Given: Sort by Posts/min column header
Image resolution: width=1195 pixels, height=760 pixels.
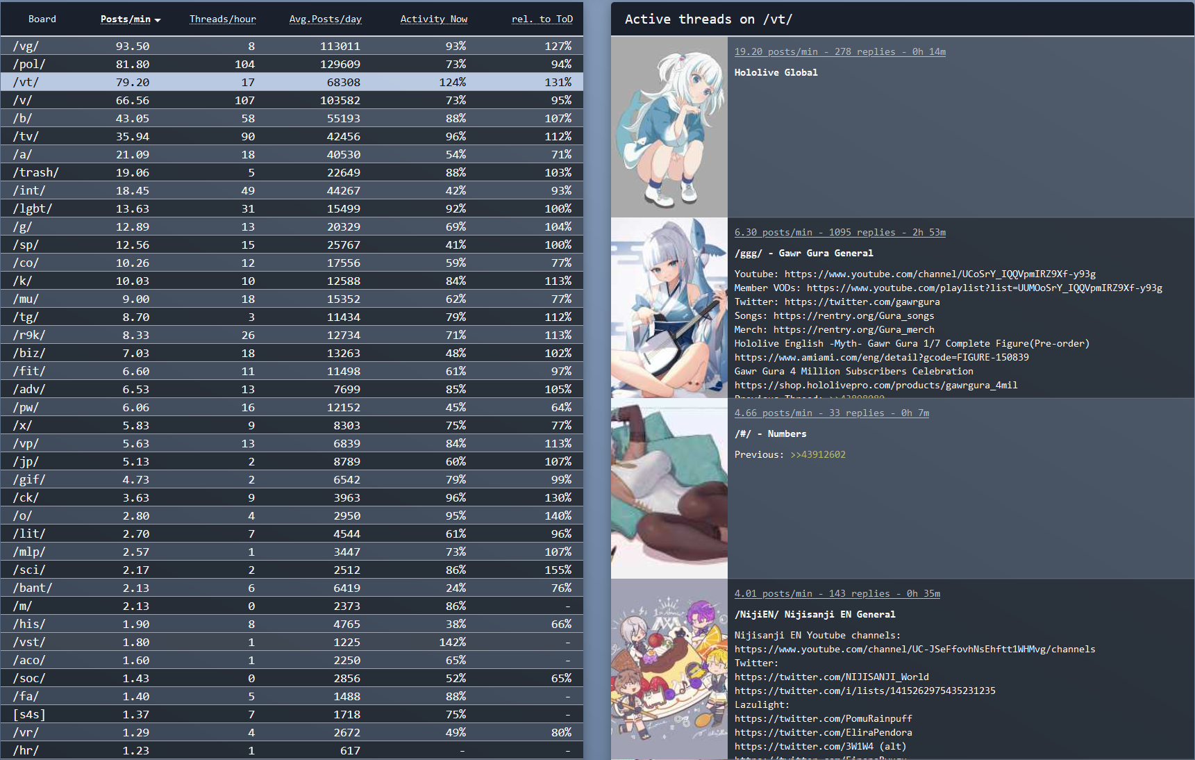Looking at the screenshot, I should (x=126, y=19).
